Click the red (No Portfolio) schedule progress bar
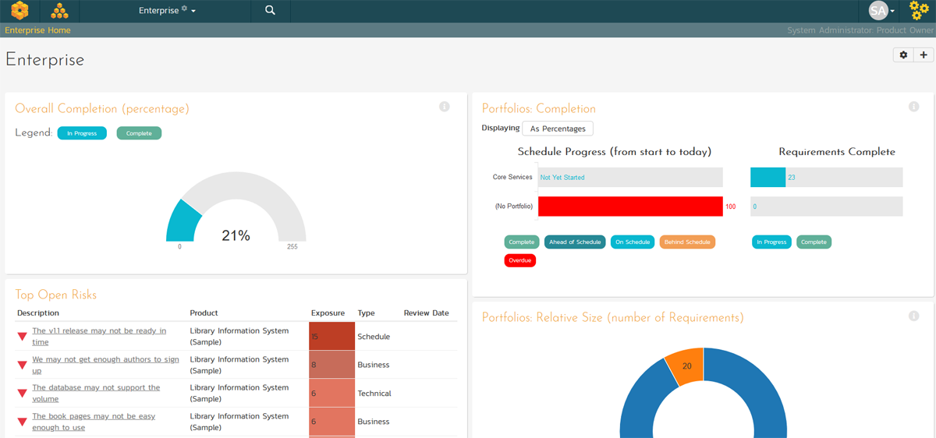936x438 pixels. tap(630, 207)
